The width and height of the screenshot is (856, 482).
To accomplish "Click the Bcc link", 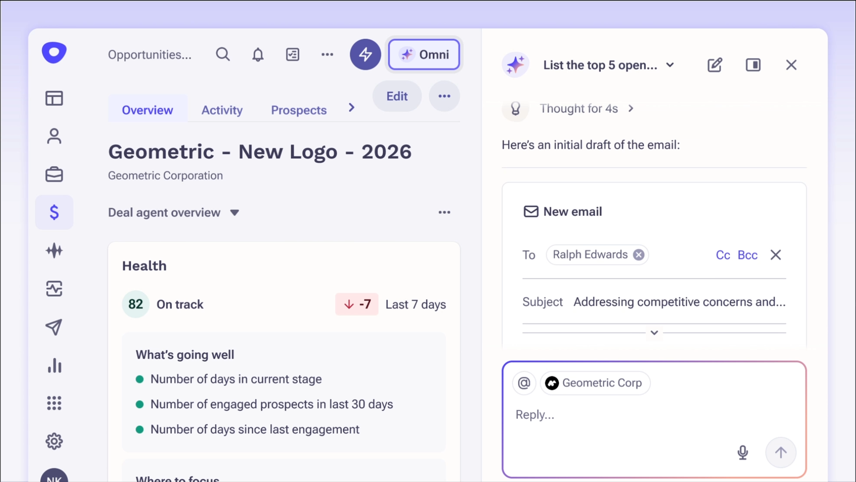I will click(747, 255).
